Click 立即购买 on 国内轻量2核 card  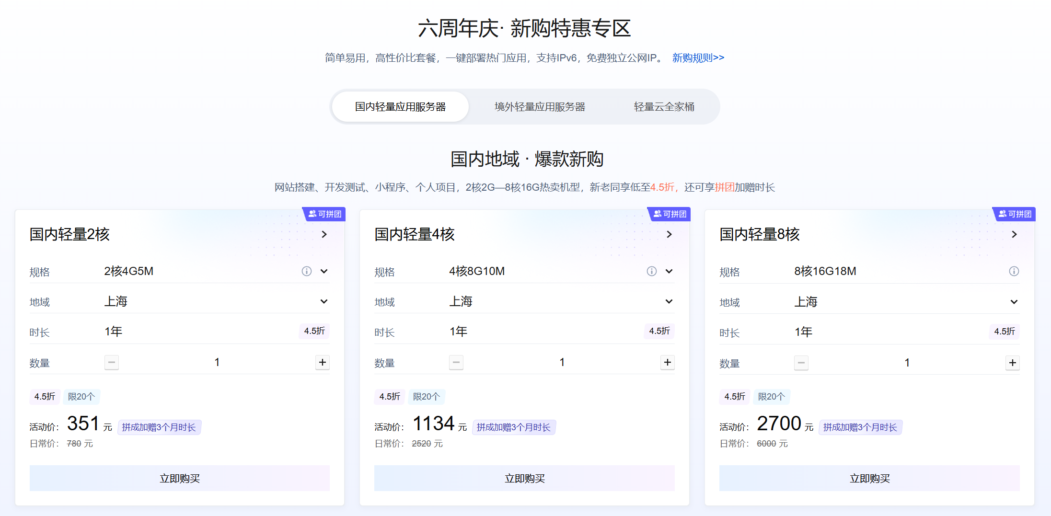(x=180, y=478)
